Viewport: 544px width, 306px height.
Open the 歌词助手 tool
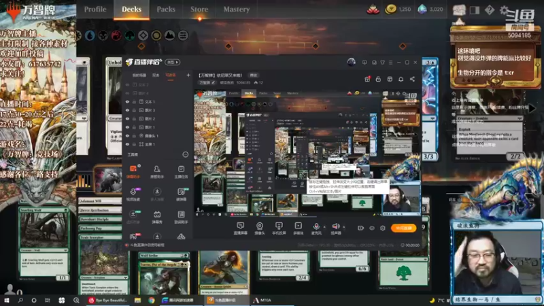point(181,217)
